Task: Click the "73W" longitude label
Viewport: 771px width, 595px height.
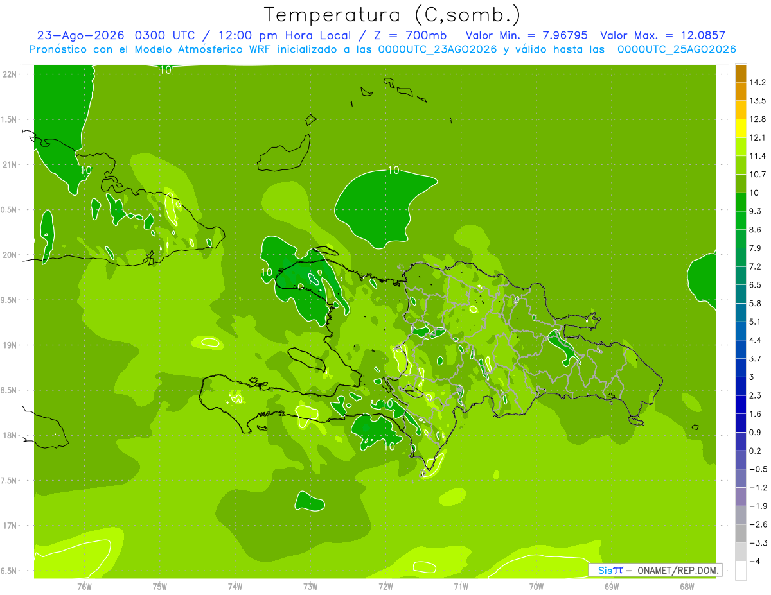Action: pos(310,587)
